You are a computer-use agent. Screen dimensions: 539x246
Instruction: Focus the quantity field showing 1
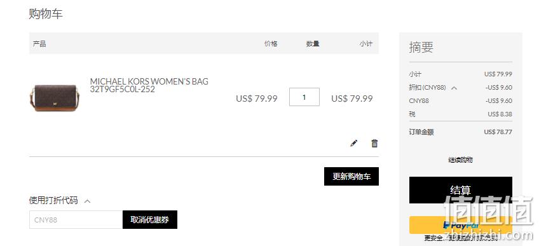coord(304,97)
